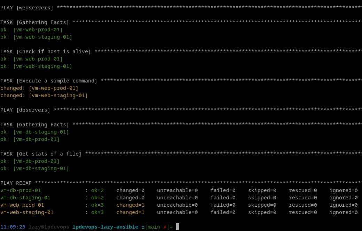Click unreachable=0 in the vm-web-staging-01 recap row

pos(177,212)
